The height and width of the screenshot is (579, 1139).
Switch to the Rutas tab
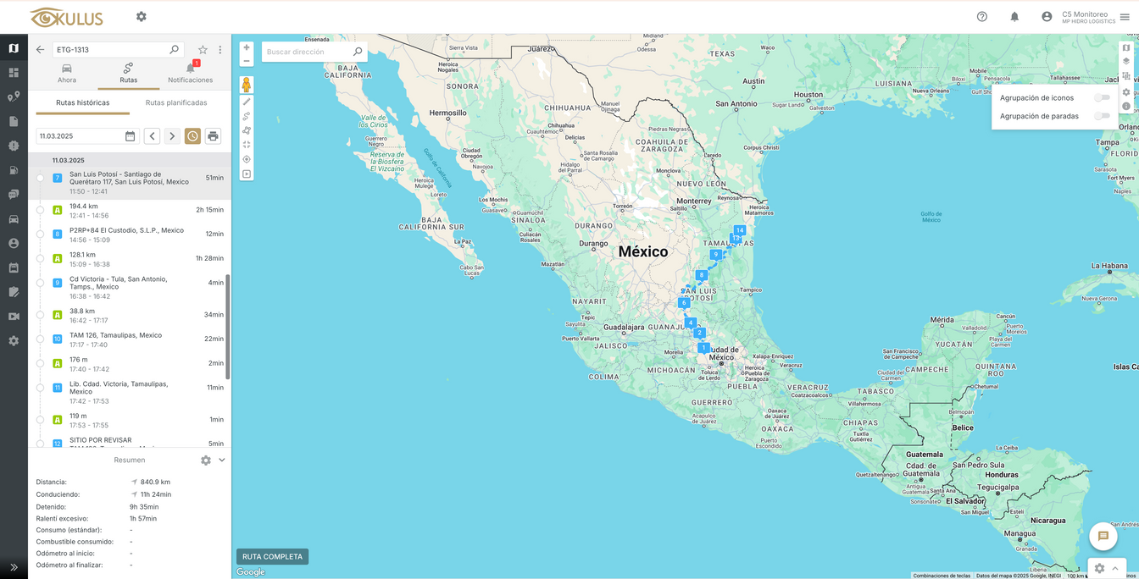point(128,74)
